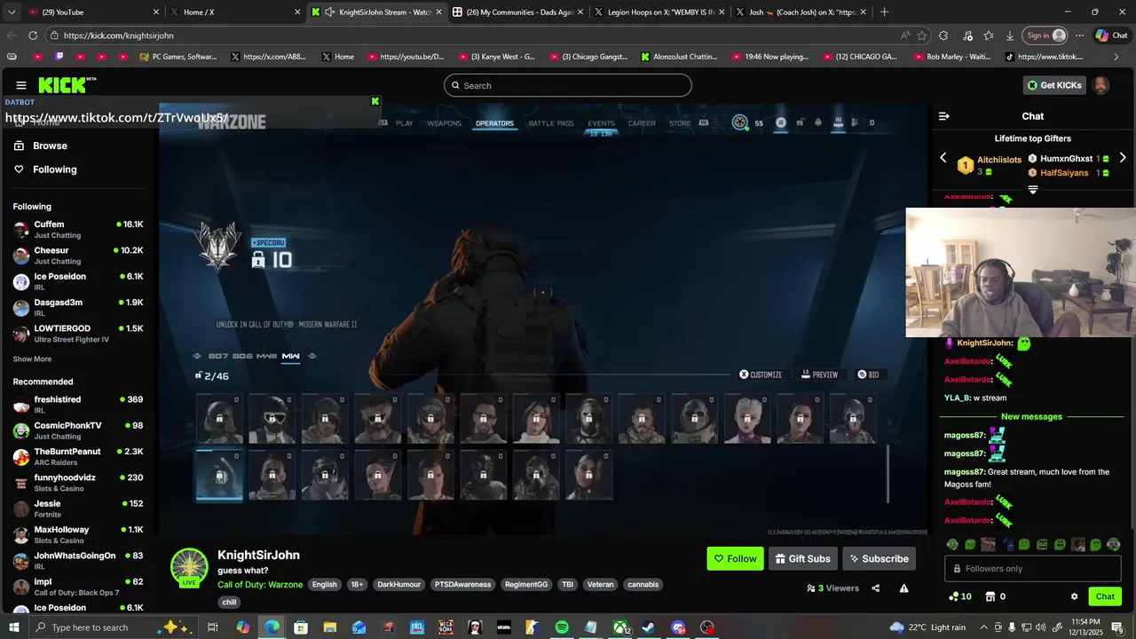Open the Kicks balance showing 10

tap(960, 596)
